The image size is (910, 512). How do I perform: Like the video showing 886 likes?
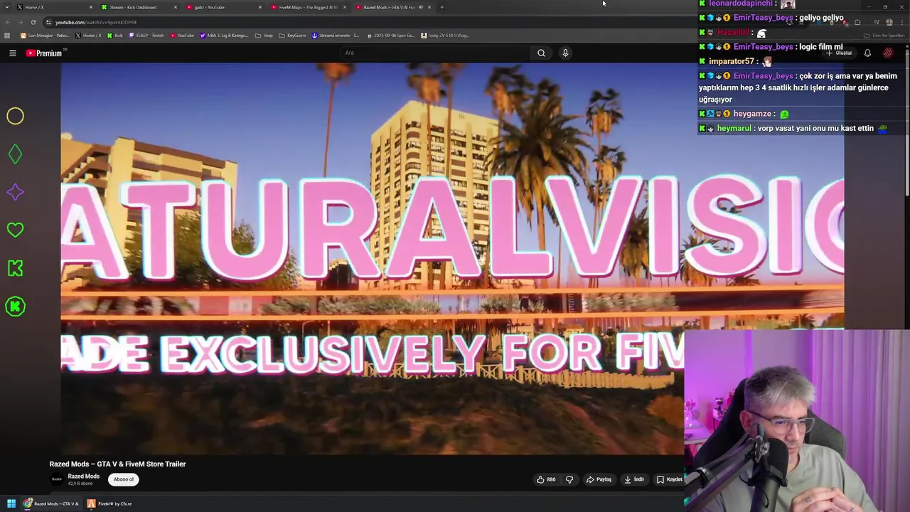point(546,479)
